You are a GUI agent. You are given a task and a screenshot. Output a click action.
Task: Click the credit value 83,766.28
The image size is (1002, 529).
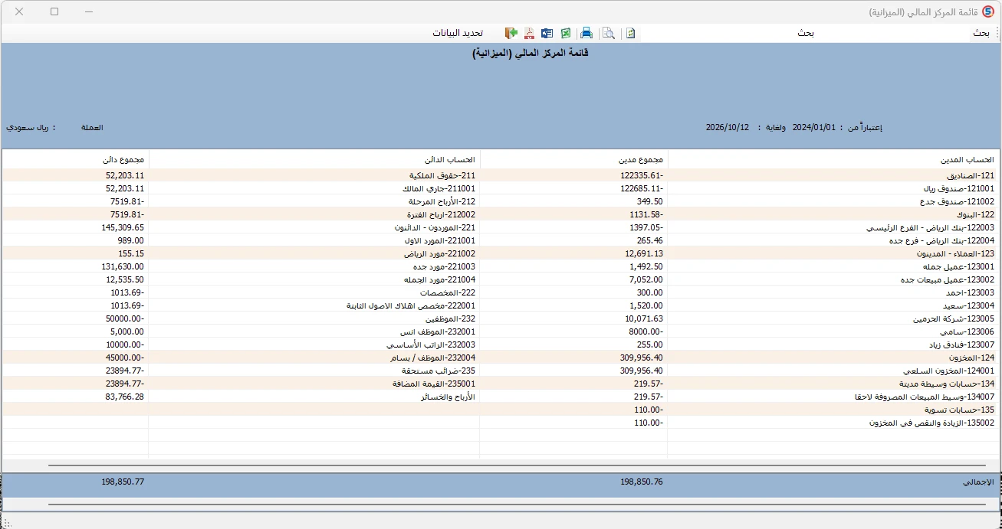point(124,397)
